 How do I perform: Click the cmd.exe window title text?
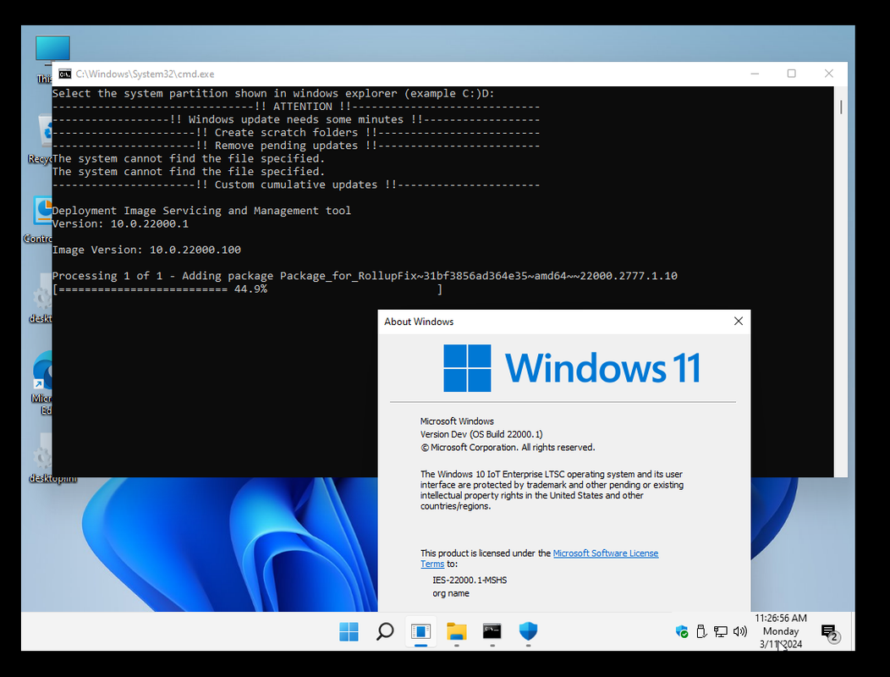click(x=145, y=74)
